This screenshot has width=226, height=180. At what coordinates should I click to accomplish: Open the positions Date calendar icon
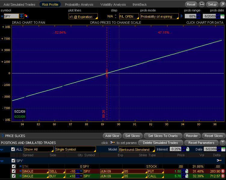(x=223, y=149)
